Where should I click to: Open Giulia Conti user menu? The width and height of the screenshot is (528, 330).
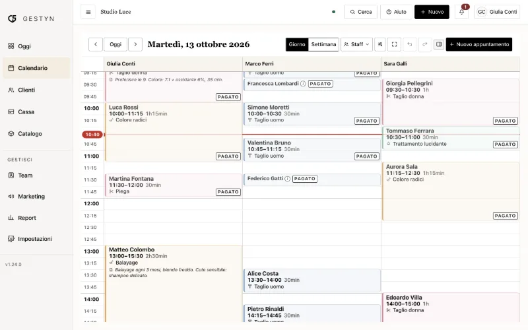click(497, 12)
